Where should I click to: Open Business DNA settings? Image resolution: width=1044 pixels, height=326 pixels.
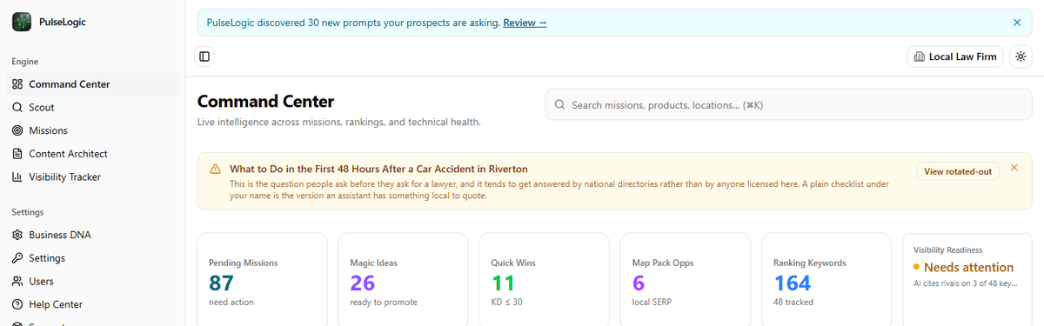92,235
